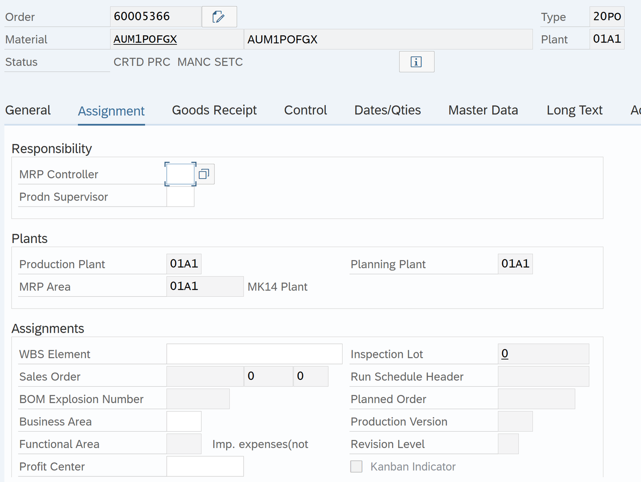This screenshot has width=641, height=482.
Task: Select the Assignment tab
Action: click(x=111, y=111)
